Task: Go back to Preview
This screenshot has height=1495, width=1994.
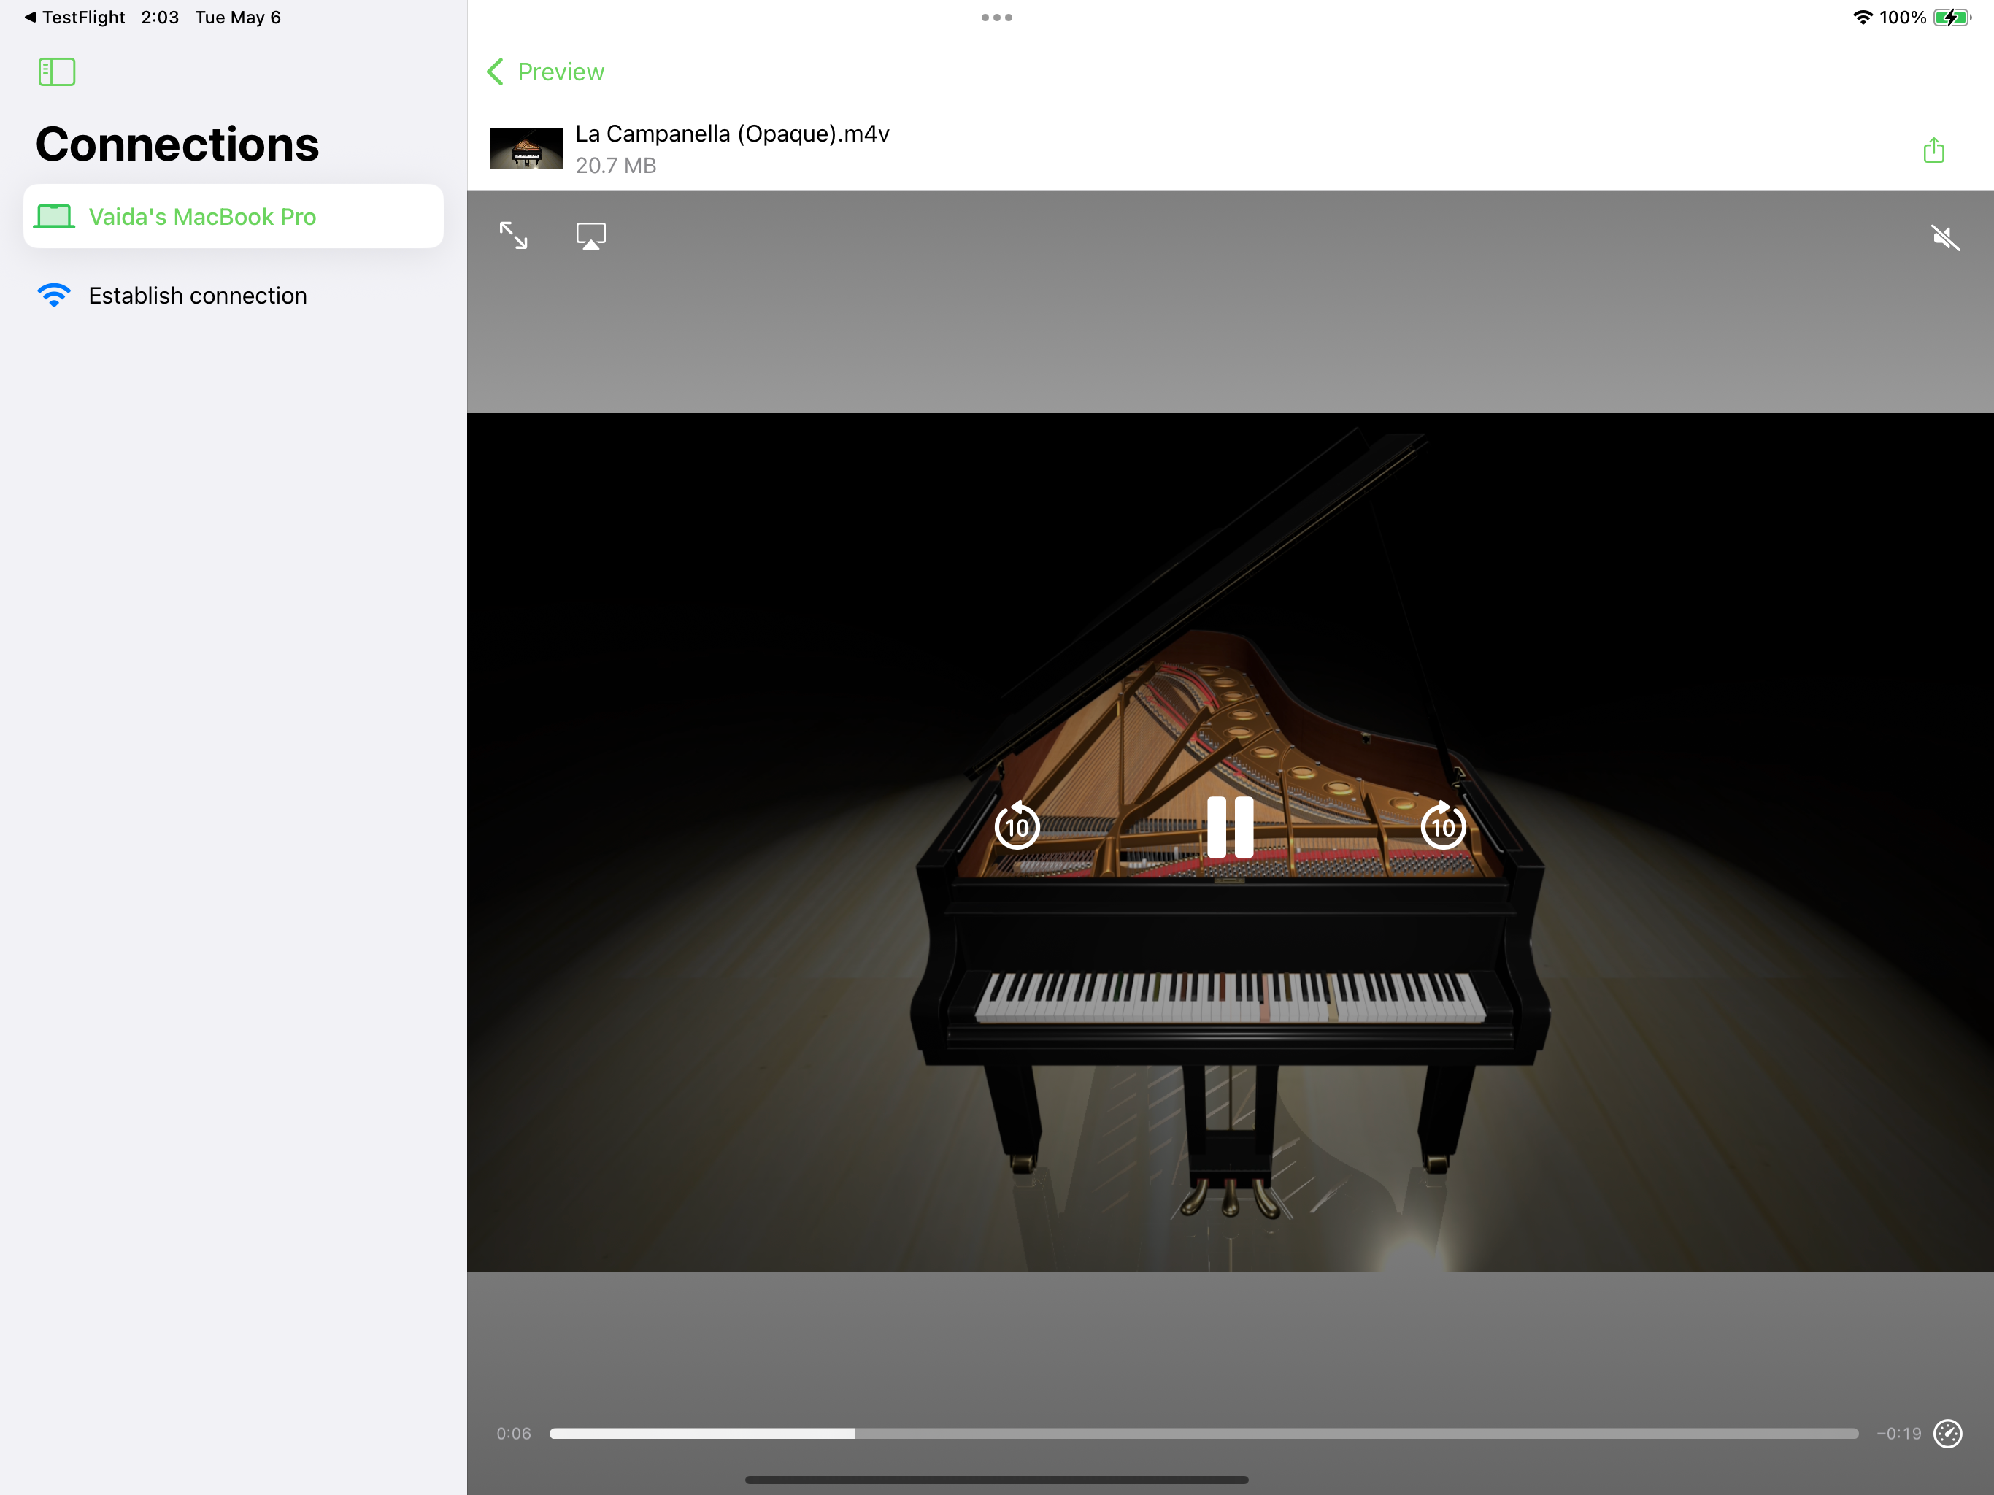Action: pyautogui.click(x=560, y=72)
